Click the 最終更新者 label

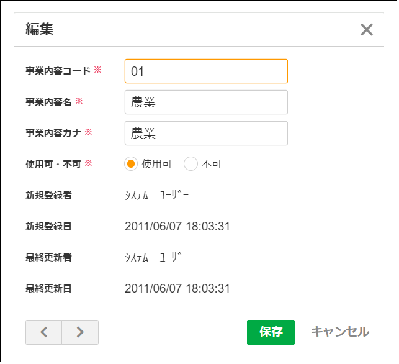click(x=48, y=257)
